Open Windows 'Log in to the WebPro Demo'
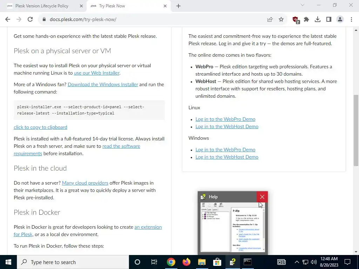Viewport: 359px width, 269px height. (x=225, y=150)
